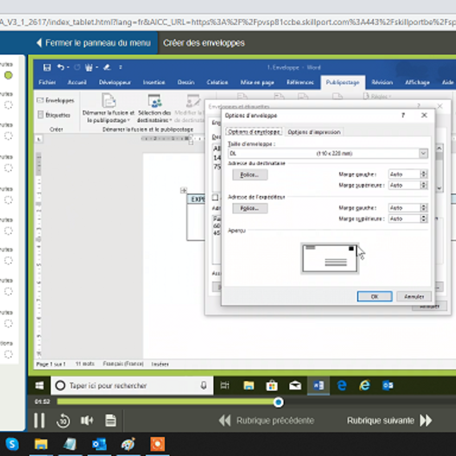Click the envelope preview thumbnail in Aperçu

point(329,258)
